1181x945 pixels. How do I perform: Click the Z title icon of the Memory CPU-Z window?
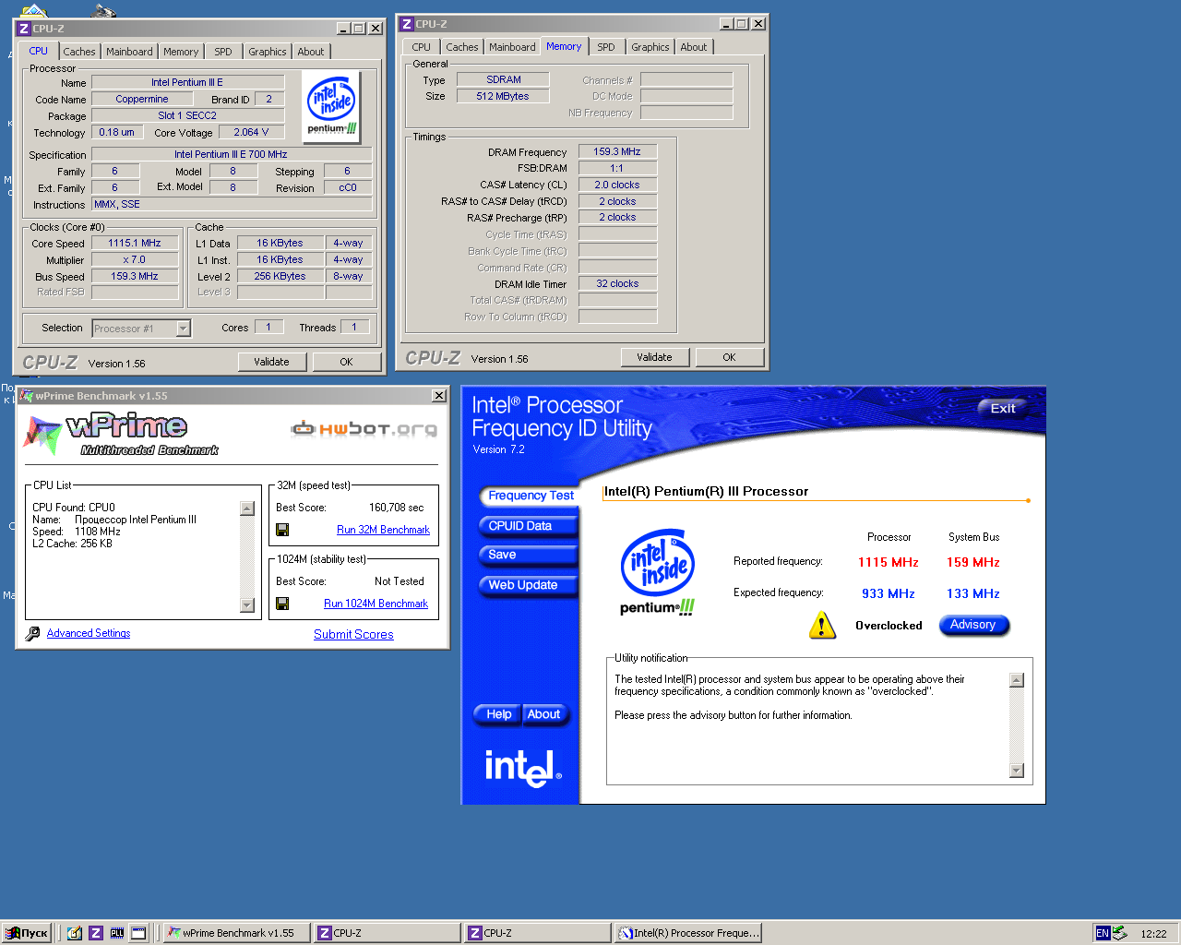click(x=407, y=24)
